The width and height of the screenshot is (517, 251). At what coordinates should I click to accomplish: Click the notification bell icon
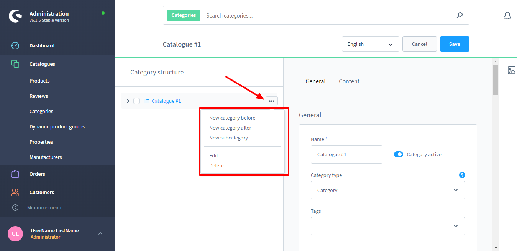[x=507, y=16]
